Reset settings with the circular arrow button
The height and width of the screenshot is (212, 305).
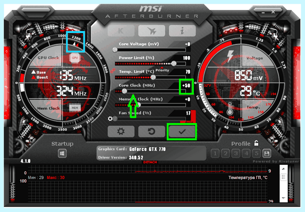[x=151, y=132]
